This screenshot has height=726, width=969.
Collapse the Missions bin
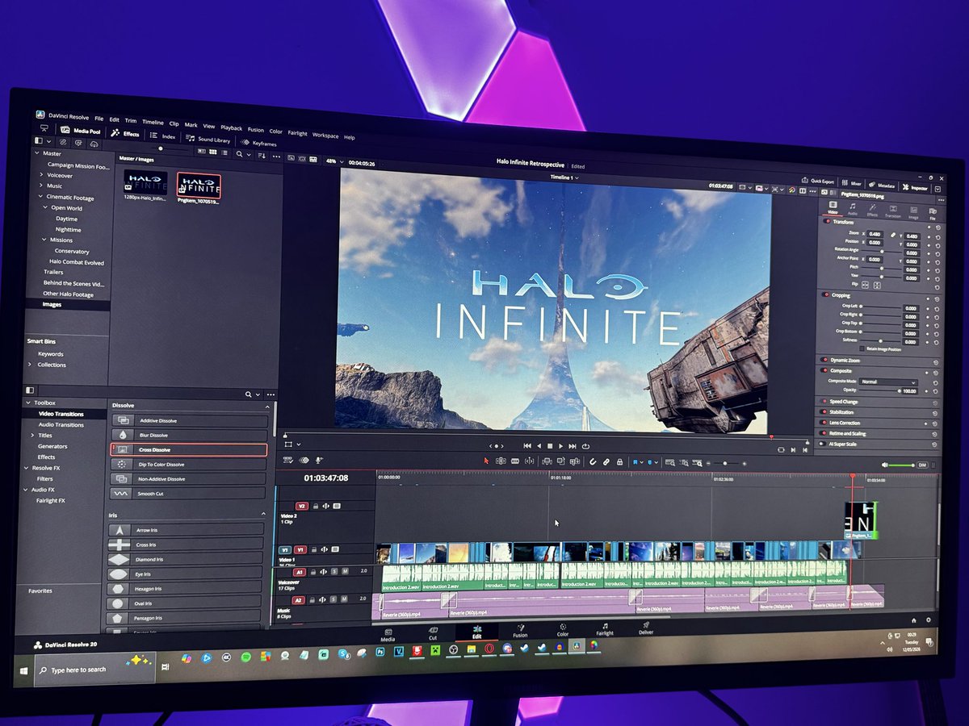tap(44, 240)
